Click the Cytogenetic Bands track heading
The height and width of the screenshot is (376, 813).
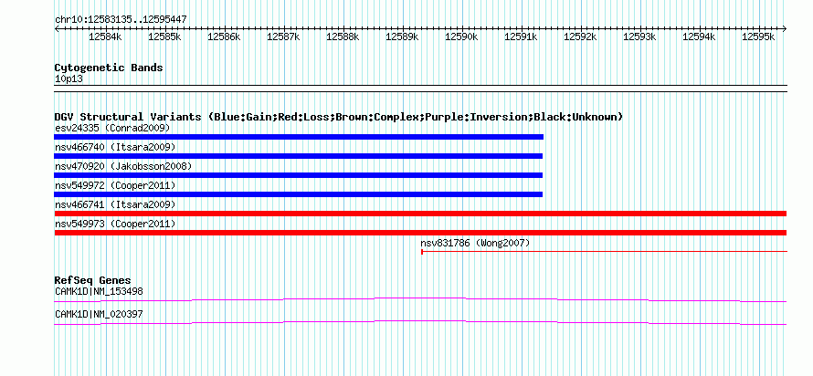click(x=109, y=68)
